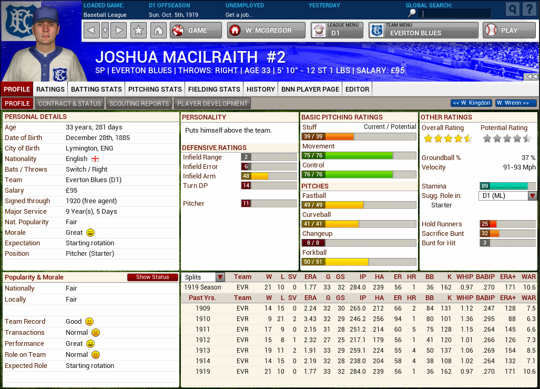The image size is (540, 389).
Task: Go to next player W. Wrenn
Action: 516,103
